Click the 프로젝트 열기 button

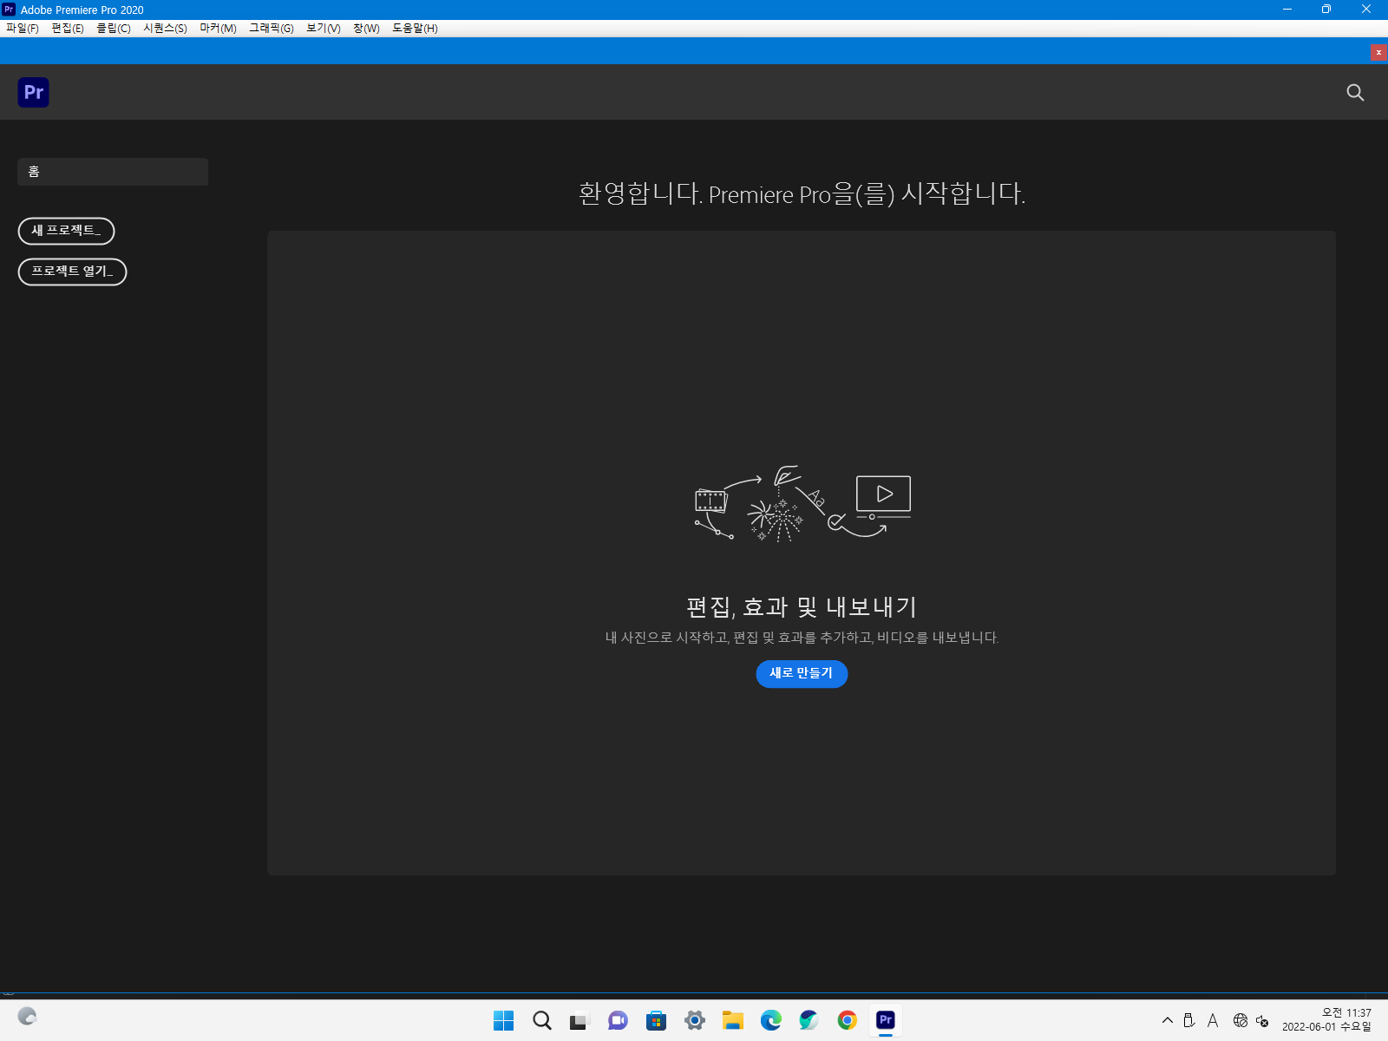[x=72, y=272]
